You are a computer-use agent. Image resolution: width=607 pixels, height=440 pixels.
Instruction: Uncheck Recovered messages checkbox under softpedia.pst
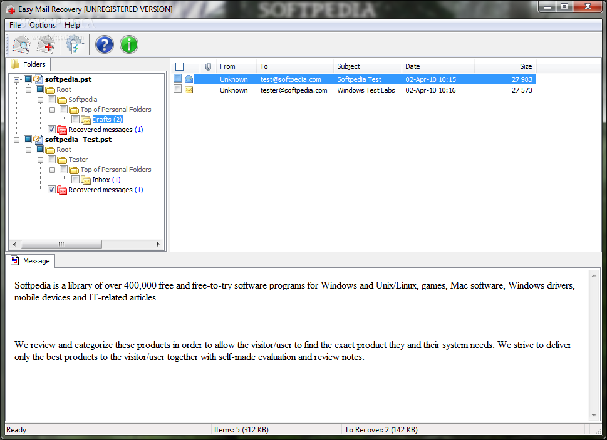tap(51, 130)
